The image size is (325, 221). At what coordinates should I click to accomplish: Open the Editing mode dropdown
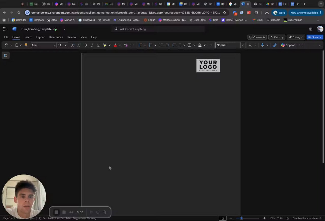click(x=296, y=37)
